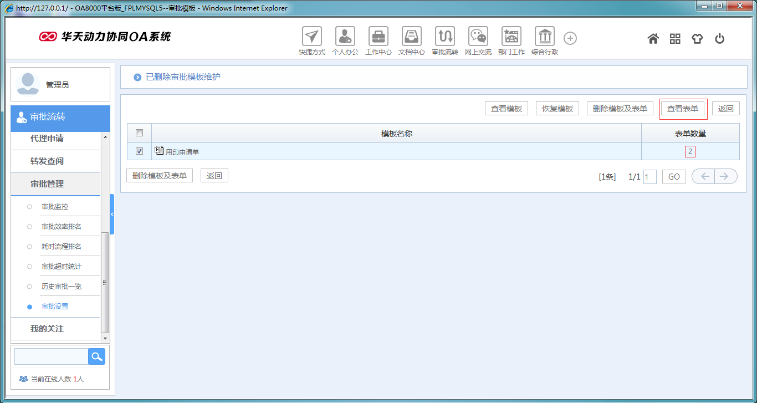The height and width of the screenshot is (403, 757).
Task: Expand the 我的关注 sidebar section
Action: 47,329
